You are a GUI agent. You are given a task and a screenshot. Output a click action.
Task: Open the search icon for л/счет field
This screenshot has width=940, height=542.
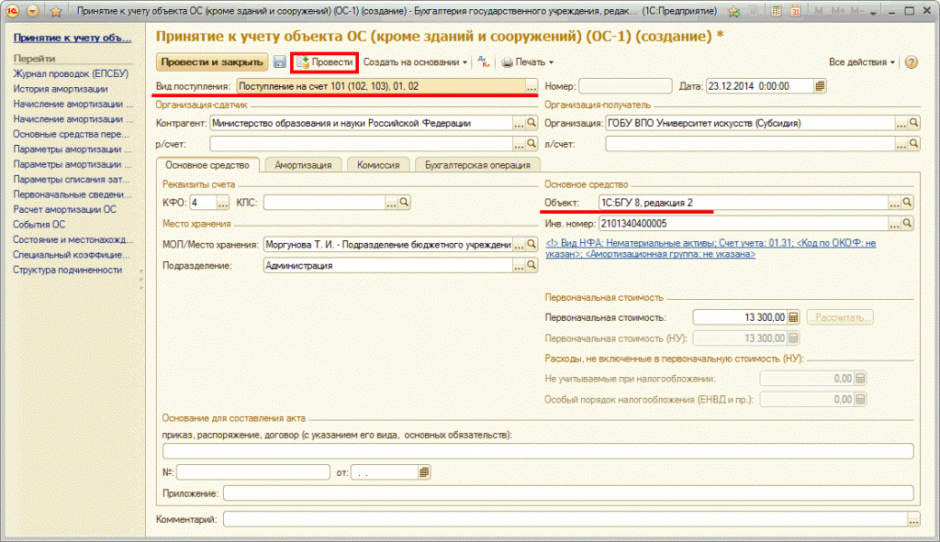click(x=913, y=144)
